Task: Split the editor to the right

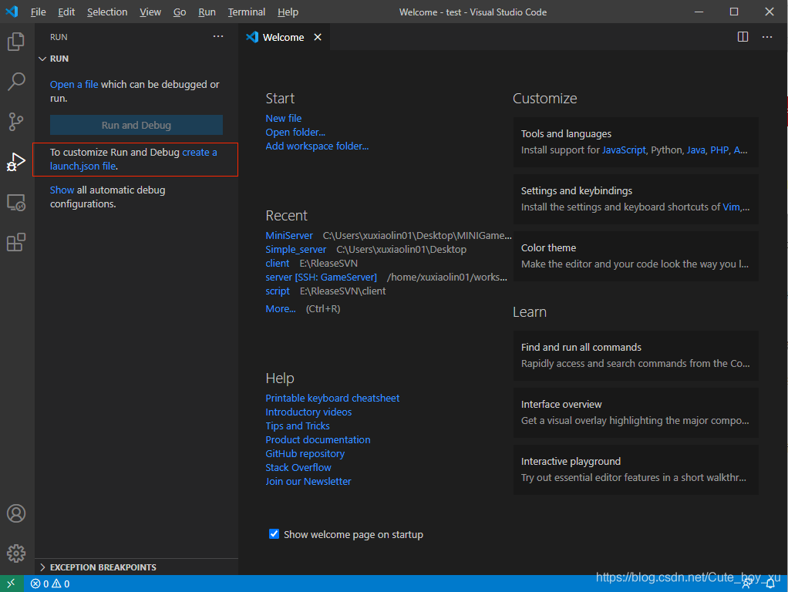Action: click(743, 37)
